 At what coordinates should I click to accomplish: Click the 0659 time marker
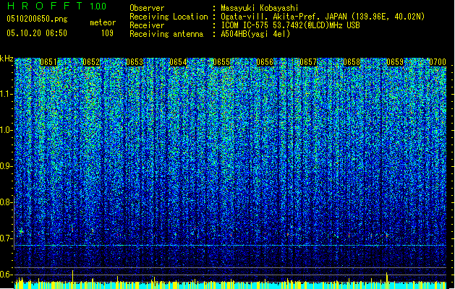pos(395,62)
